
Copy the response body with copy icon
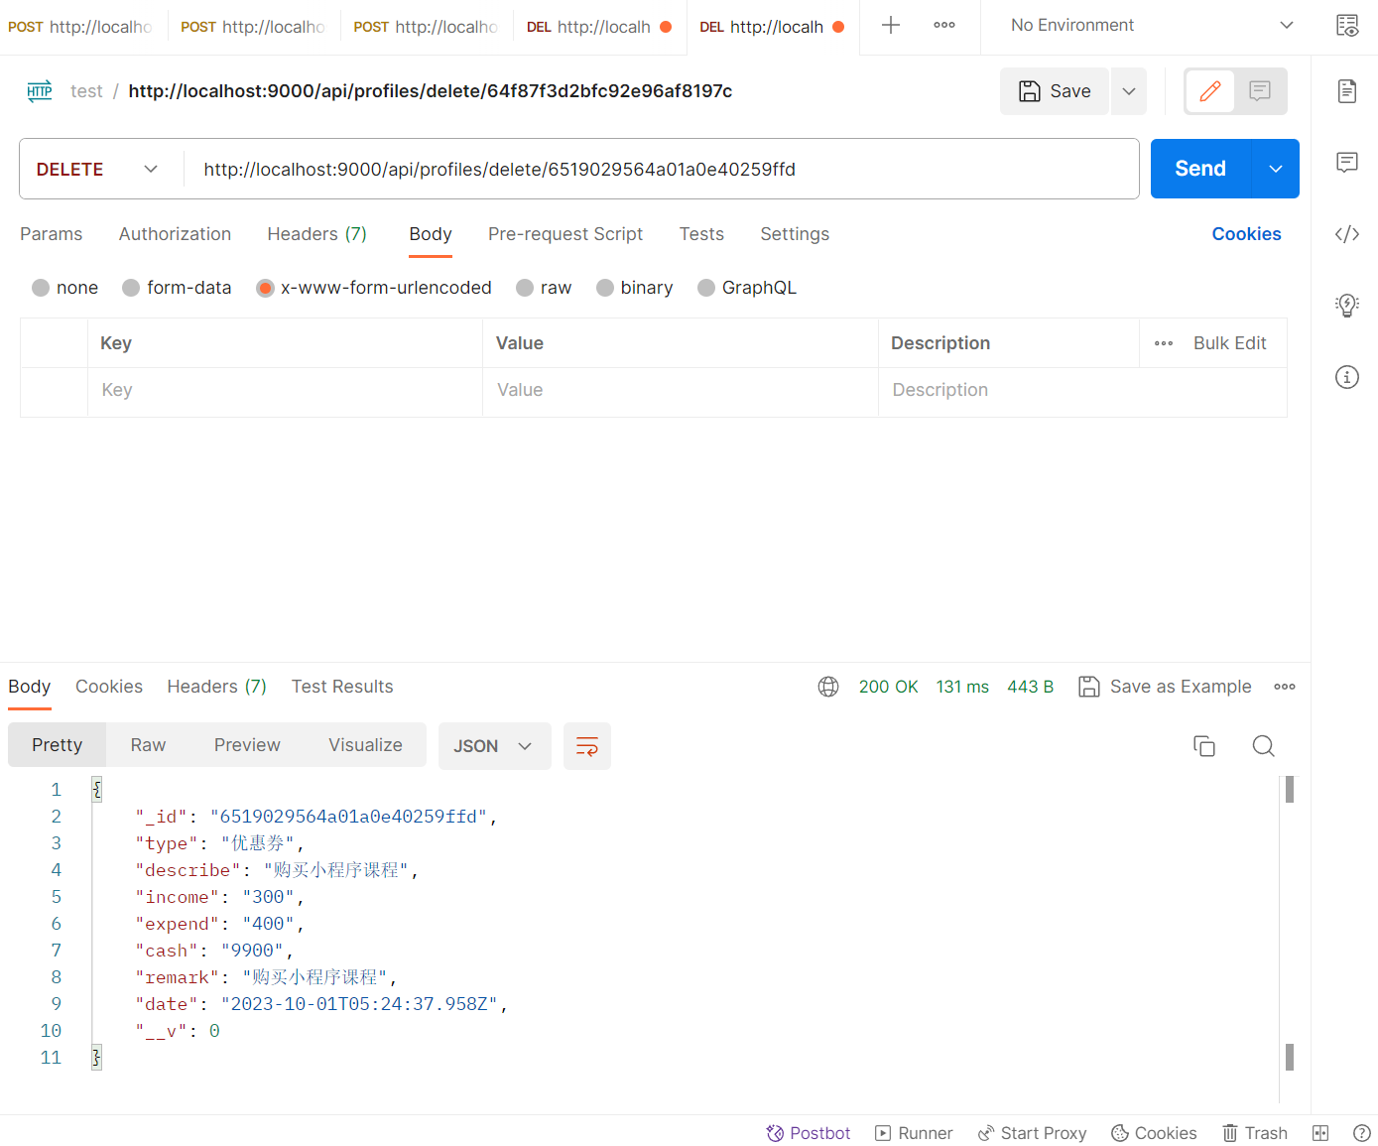[x=1203, y=746]
